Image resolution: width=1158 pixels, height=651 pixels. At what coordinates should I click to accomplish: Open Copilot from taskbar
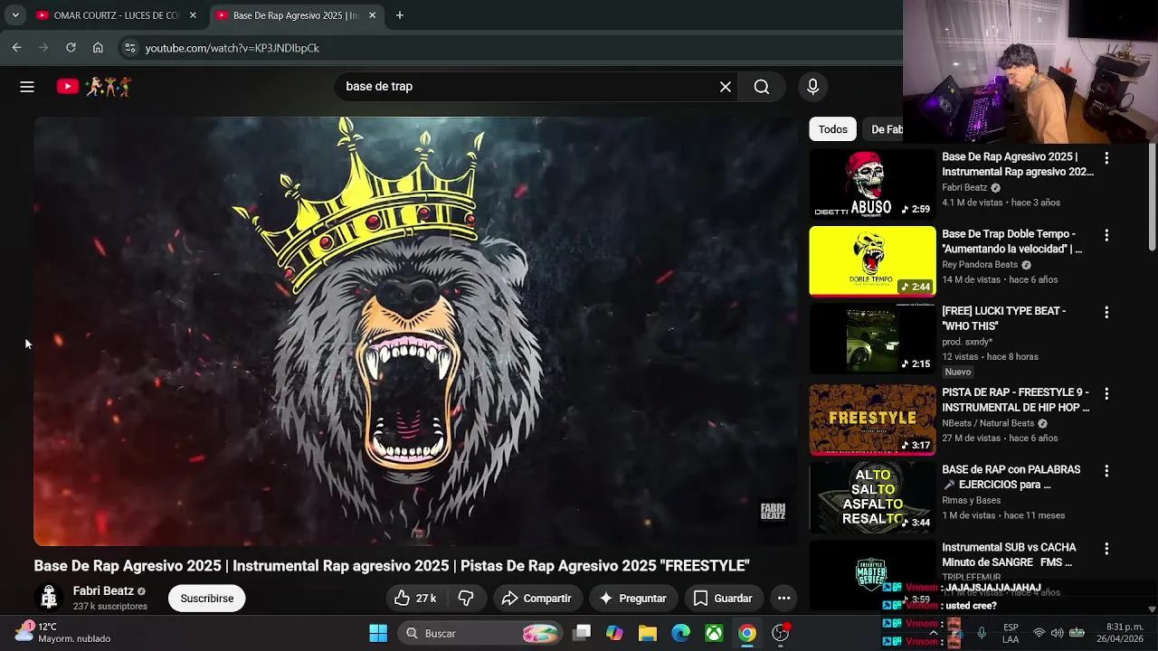614,633
